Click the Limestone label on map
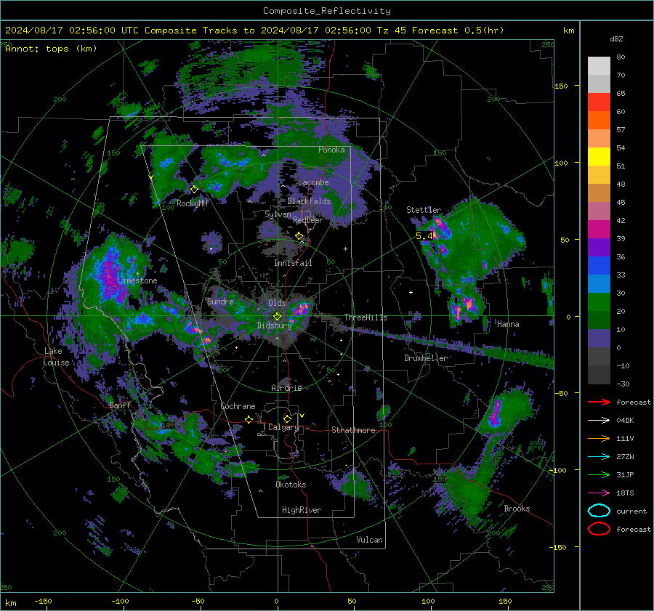Screen dimensions: 654x611 click(x=137, y=280)
